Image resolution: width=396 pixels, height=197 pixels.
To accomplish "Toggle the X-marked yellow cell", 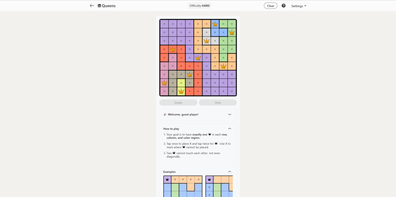I will tap(181, 83).
